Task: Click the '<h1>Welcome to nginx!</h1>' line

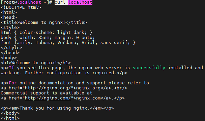Action: click(35, 63)
